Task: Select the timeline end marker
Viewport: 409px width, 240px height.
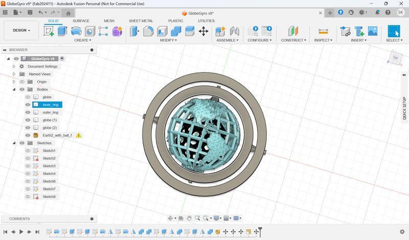Action: pyautogui.click(x=260, y=231)
